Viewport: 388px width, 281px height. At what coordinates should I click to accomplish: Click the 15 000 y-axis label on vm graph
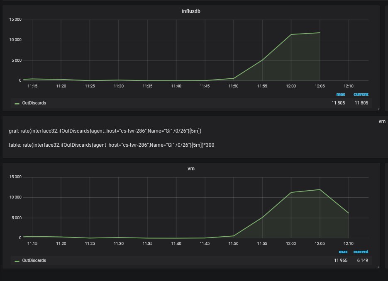tap(15, 177)
